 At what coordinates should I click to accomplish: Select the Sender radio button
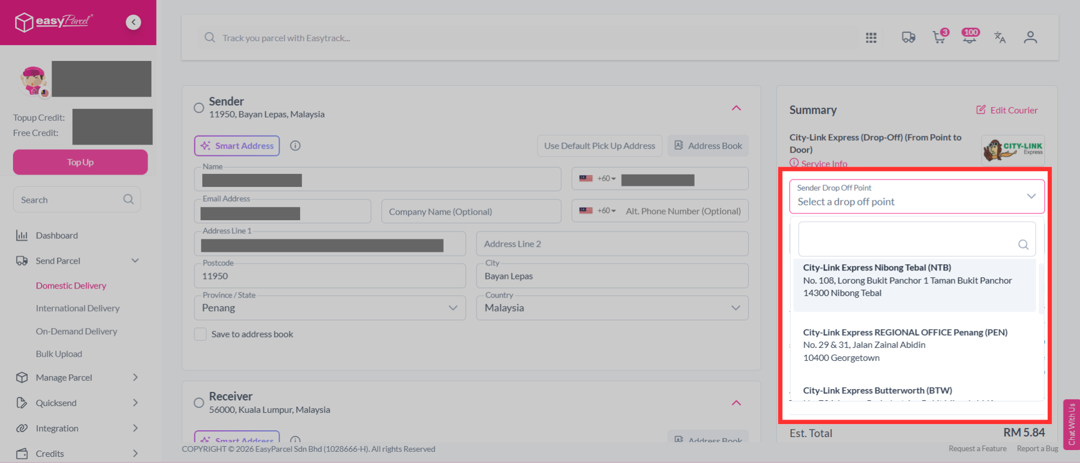199,108
